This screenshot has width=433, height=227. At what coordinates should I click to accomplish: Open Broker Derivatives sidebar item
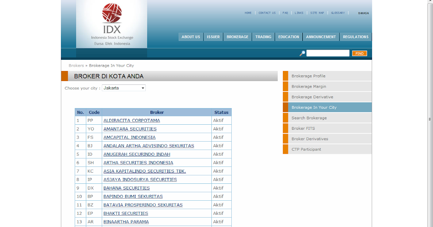click(x=327, y=139)
